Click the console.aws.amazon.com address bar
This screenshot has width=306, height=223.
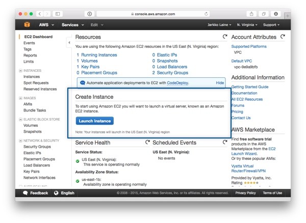(153, 14)
